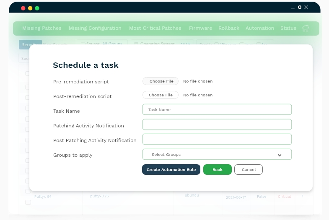Viewport: 329px width, 220px height.
Task: Click the green maximize window dot
Action: (x=37, y=8)
